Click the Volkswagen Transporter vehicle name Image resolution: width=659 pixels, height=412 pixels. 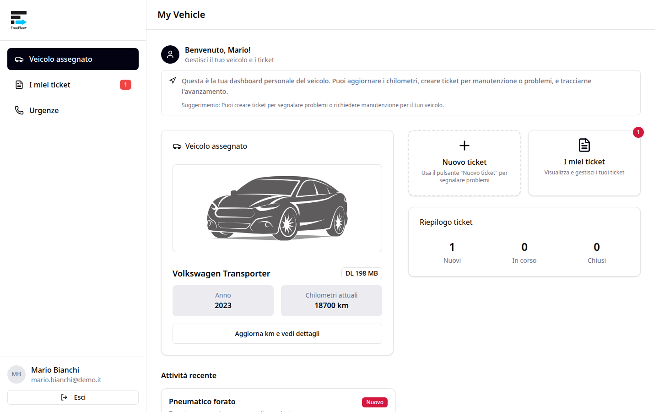click(x=221, y=273)
